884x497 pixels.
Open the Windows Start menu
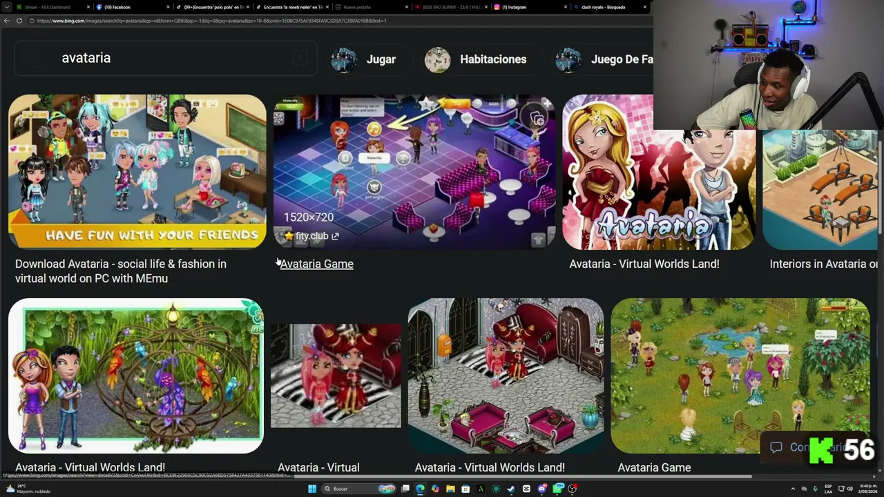(312, 489)
